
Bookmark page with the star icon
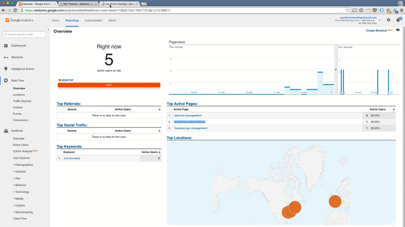pyautogui.click(x=348, y=10)
